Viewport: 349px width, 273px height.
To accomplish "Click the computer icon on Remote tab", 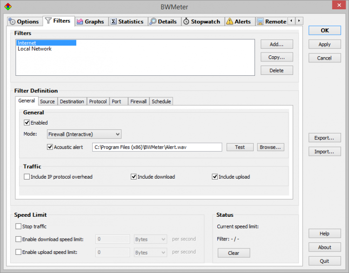I will [260, 21].
